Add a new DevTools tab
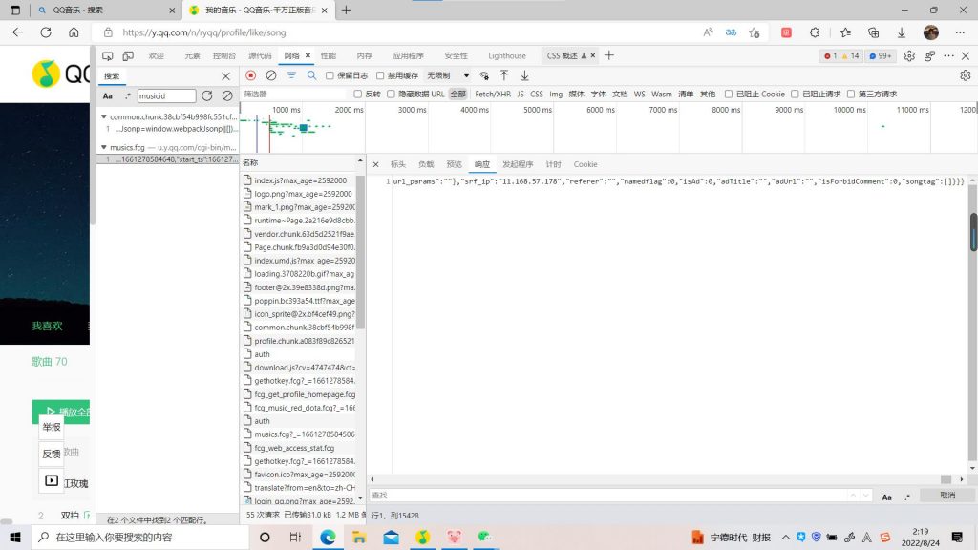Viewport: 978px width, 550px height. click(608, 55)
